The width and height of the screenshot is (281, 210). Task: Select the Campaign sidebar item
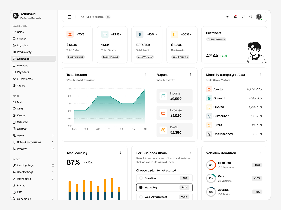[x=33, y=59]
